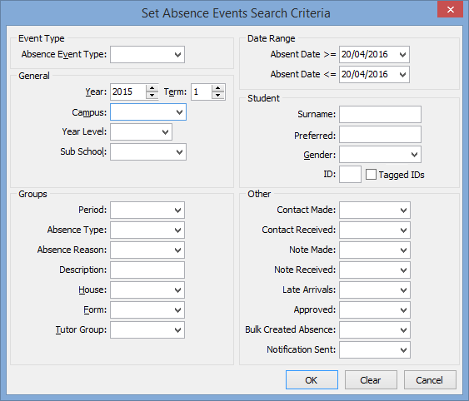Expand the Gender dropdown

tap(380, 155)
